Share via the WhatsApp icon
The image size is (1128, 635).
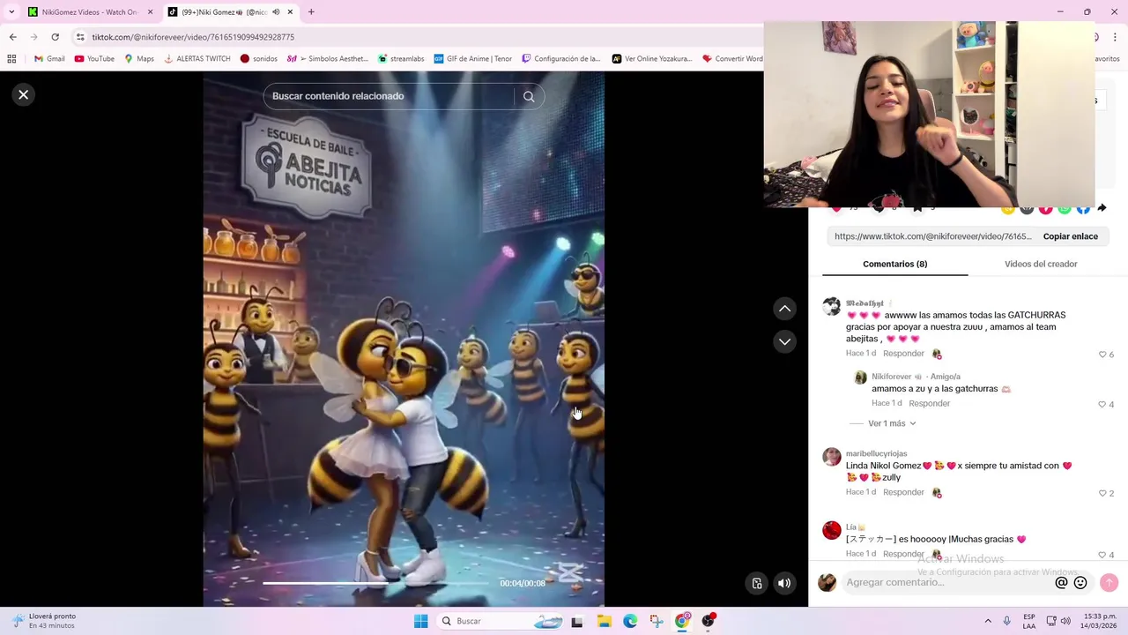point(1065,209)
